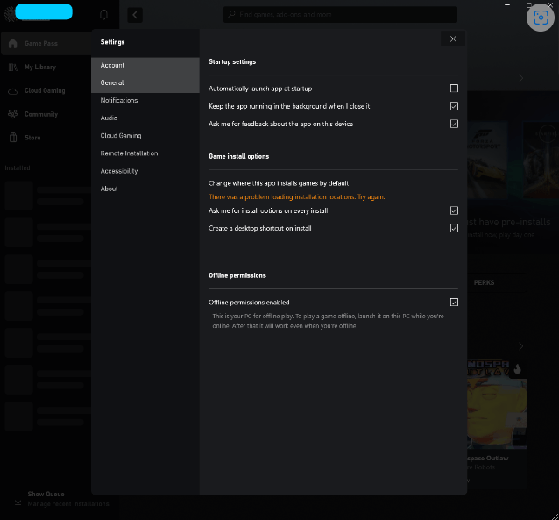
Task: Click Show Queue text
Action: (x=46, y=494)
